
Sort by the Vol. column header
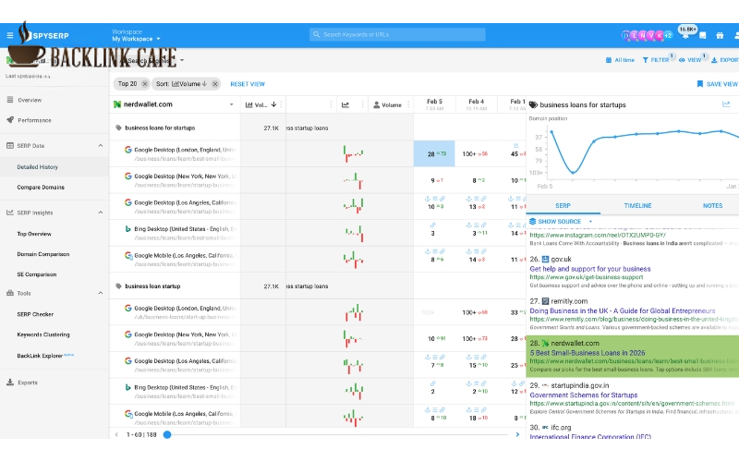coord(260,104)
